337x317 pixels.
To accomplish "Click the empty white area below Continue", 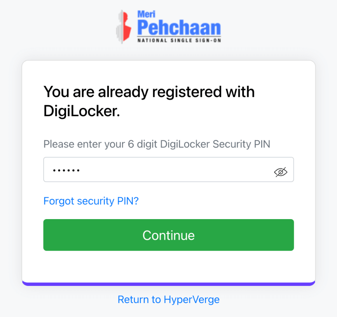I will click(168, 266).
